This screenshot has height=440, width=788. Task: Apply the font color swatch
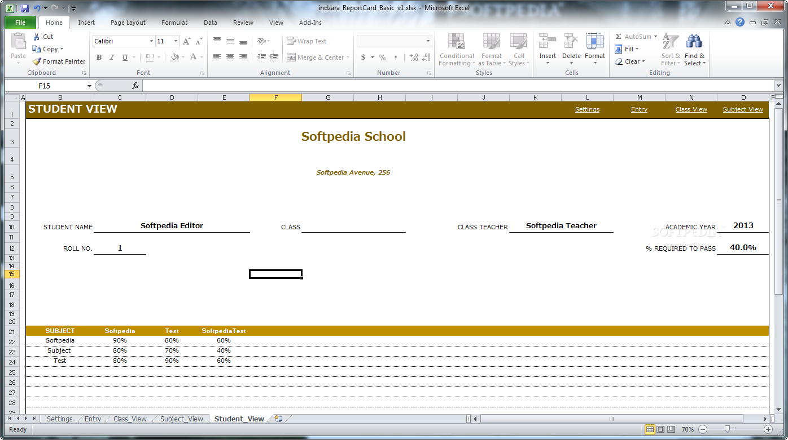194,57
